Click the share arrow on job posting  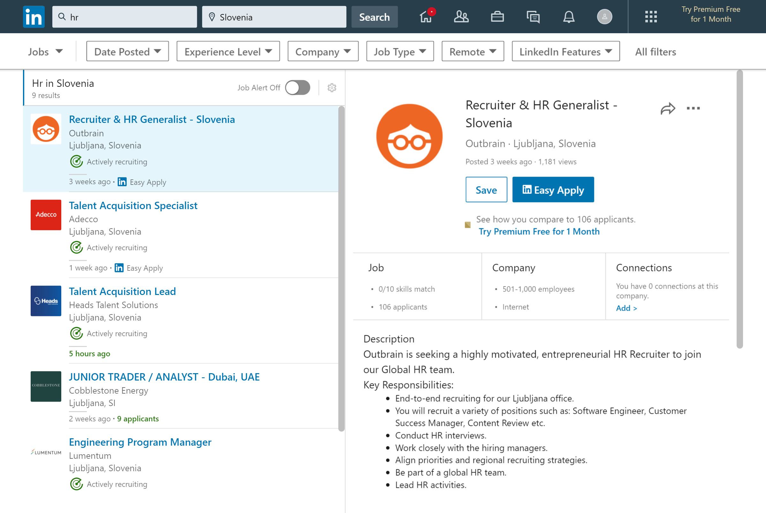(668, 109)
